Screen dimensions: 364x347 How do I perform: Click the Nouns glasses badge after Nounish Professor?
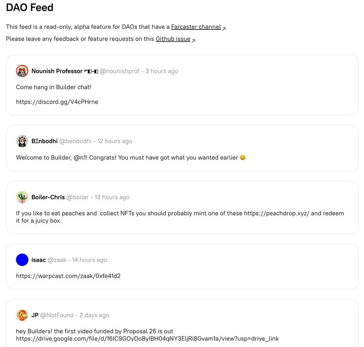click(91, 71)
